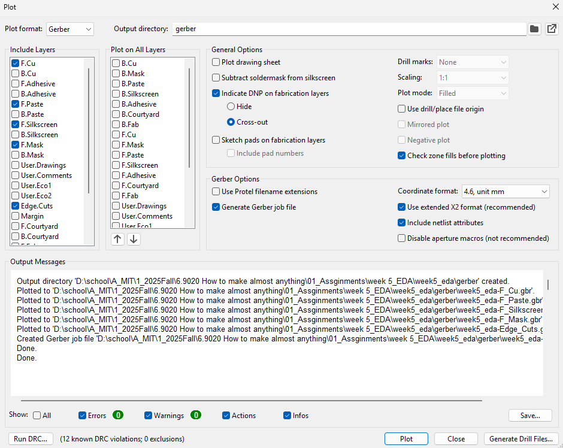Viewport: 563px width, 448px height.
Task: Open output directory in file explorer icon
Action: (551, 29)
